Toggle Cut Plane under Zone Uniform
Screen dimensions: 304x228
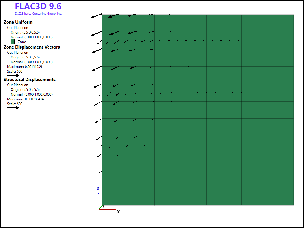18,28
